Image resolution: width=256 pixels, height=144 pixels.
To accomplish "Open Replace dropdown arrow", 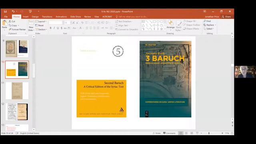I will click(216, 25).
